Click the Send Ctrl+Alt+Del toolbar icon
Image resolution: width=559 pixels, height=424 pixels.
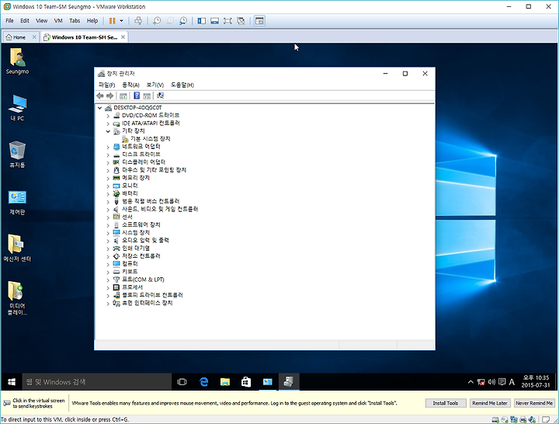(138, 21)
